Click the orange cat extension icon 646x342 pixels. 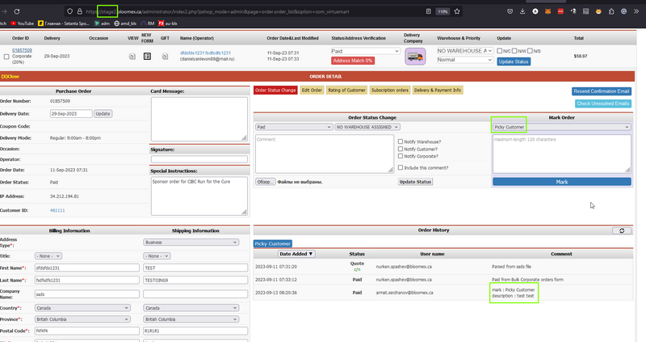[x=598, y=11]
